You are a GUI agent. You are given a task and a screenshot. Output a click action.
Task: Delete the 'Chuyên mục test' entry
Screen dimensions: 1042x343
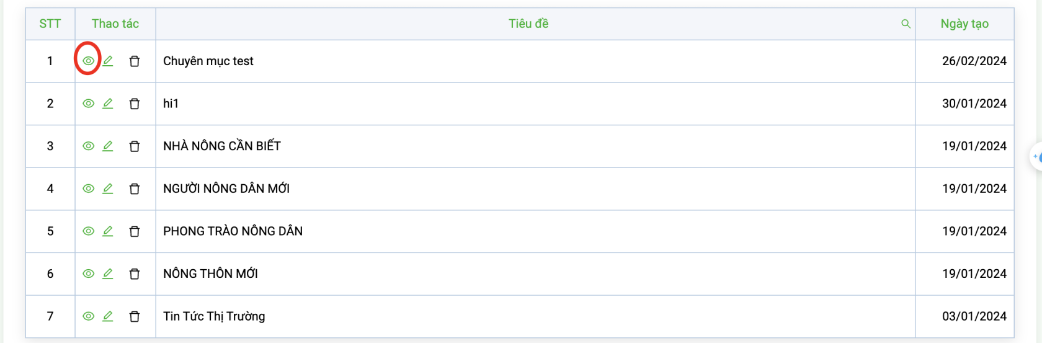click(x=135, y=61)
